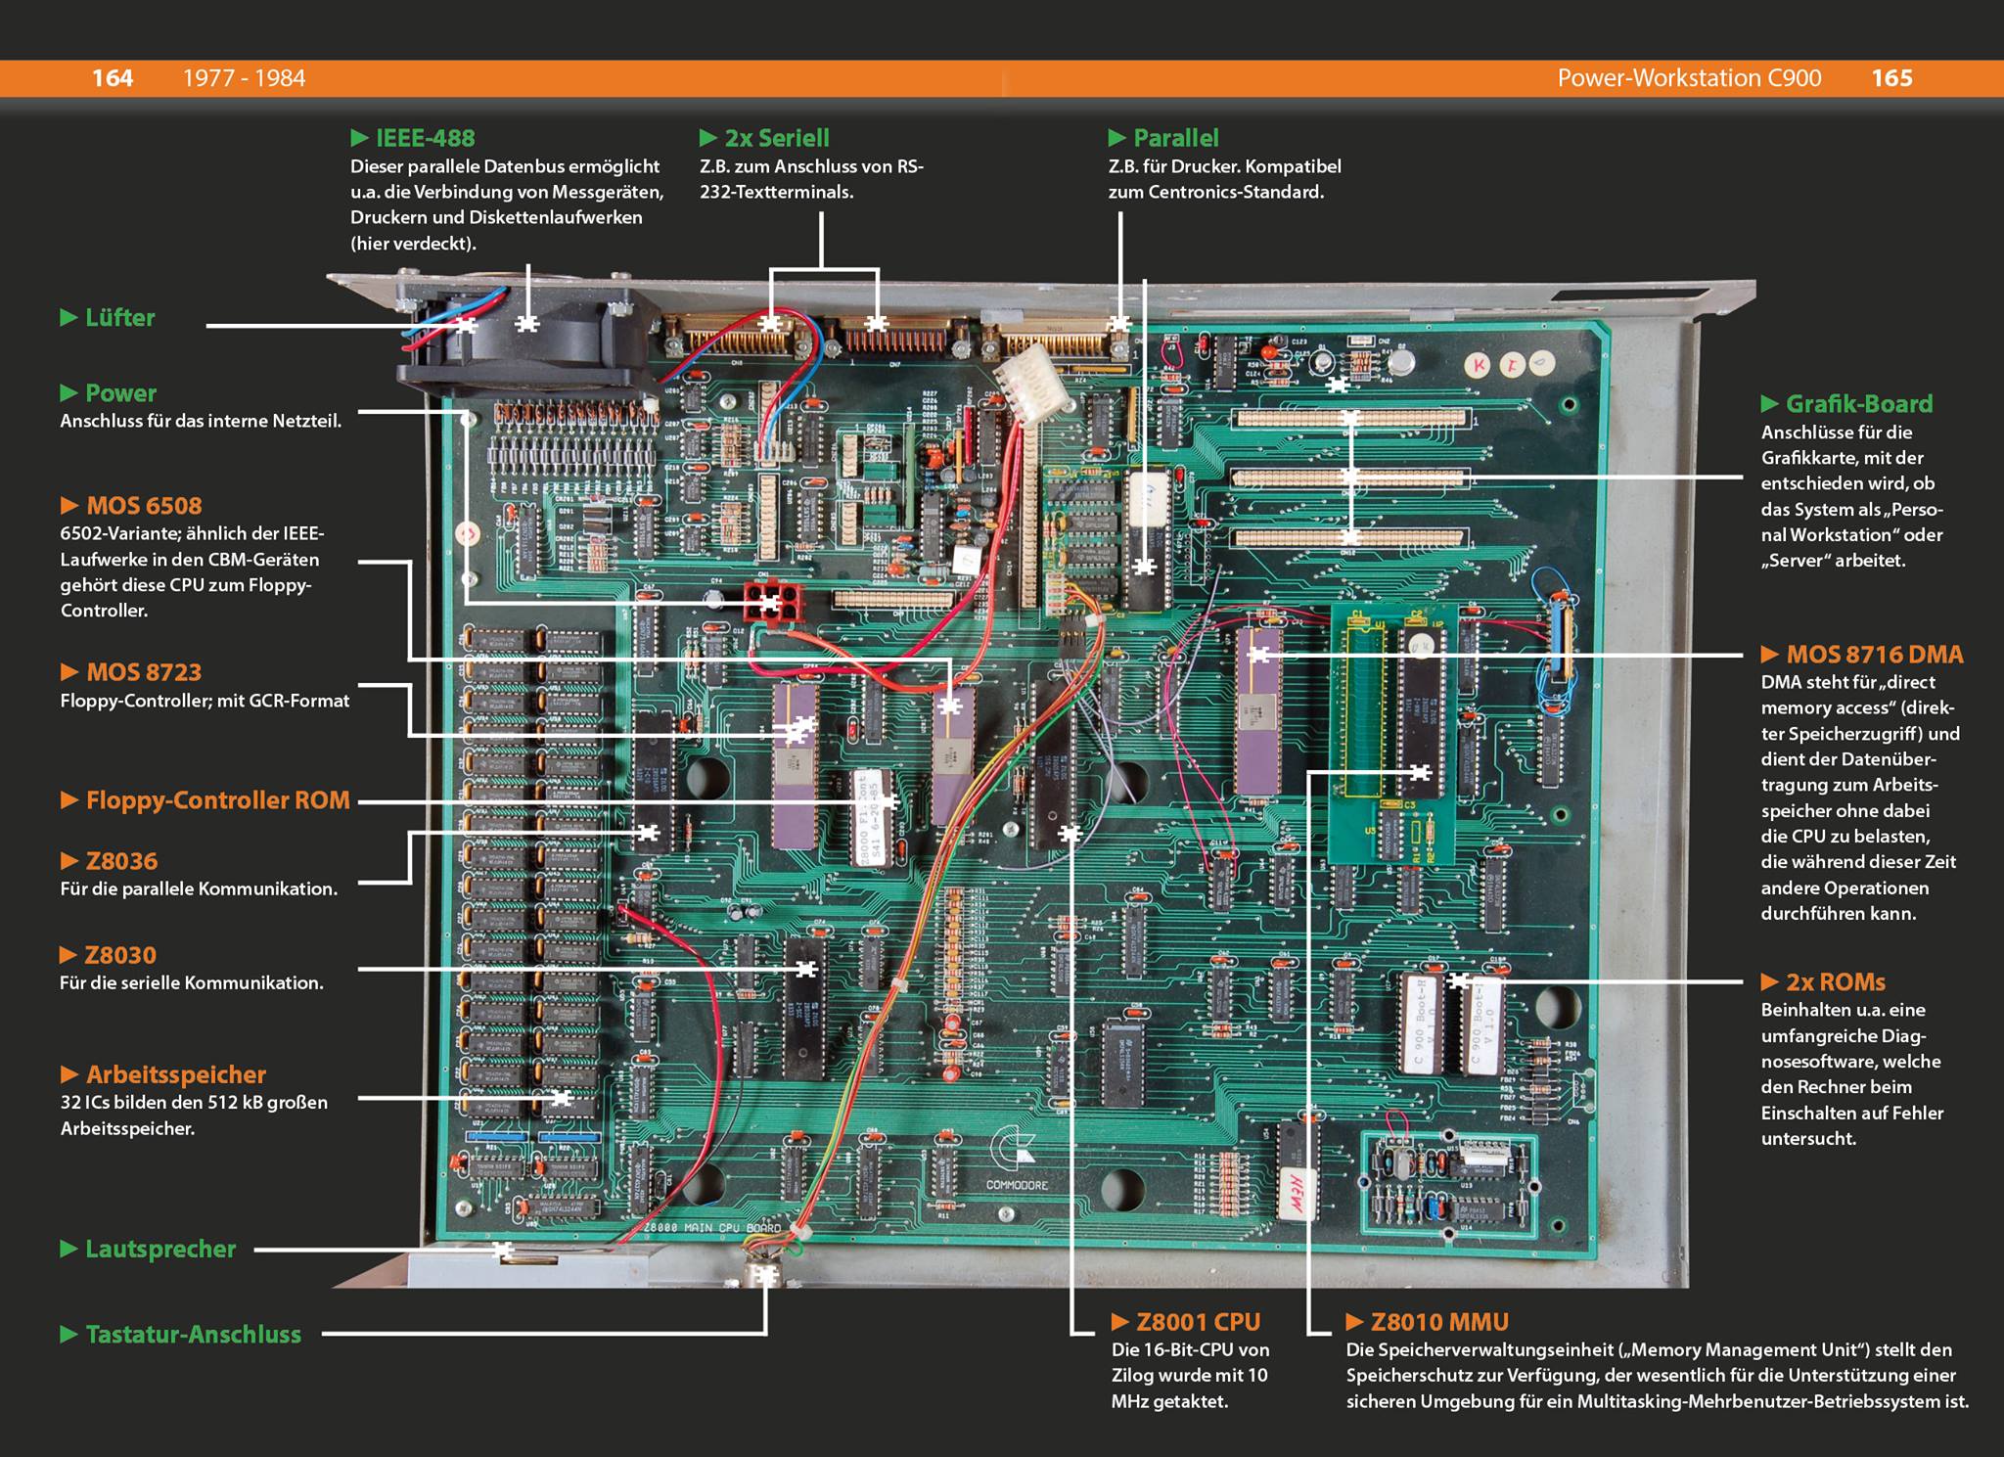This screenshot has width=2004, height=1457.
Task: Select "nosesoftware, welche" line under 2x ROMs
Action: pyautogui.click(x=1850, y=1062)
